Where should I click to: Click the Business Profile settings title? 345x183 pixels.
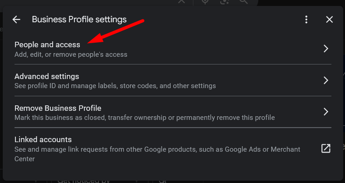click(79, 20)
